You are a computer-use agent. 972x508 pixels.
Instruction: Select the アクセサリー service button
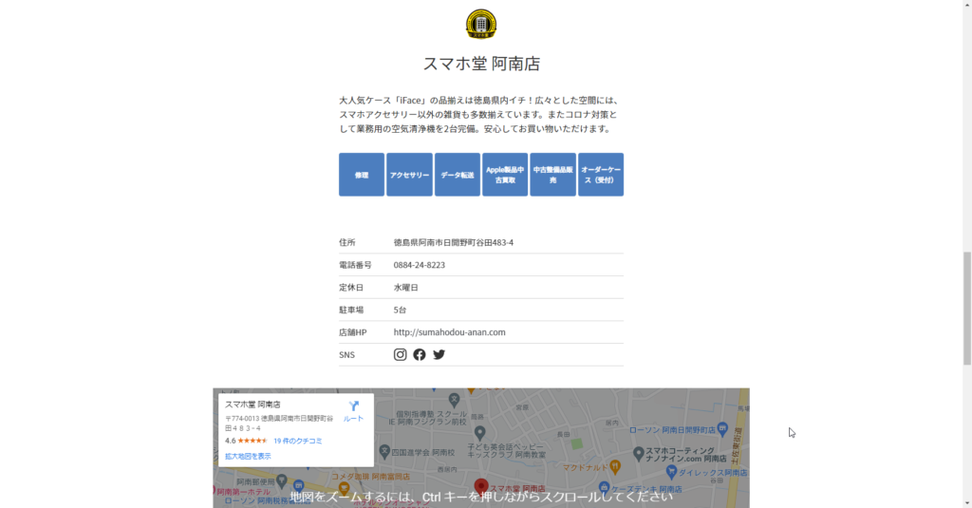click(x=409, y=175)
